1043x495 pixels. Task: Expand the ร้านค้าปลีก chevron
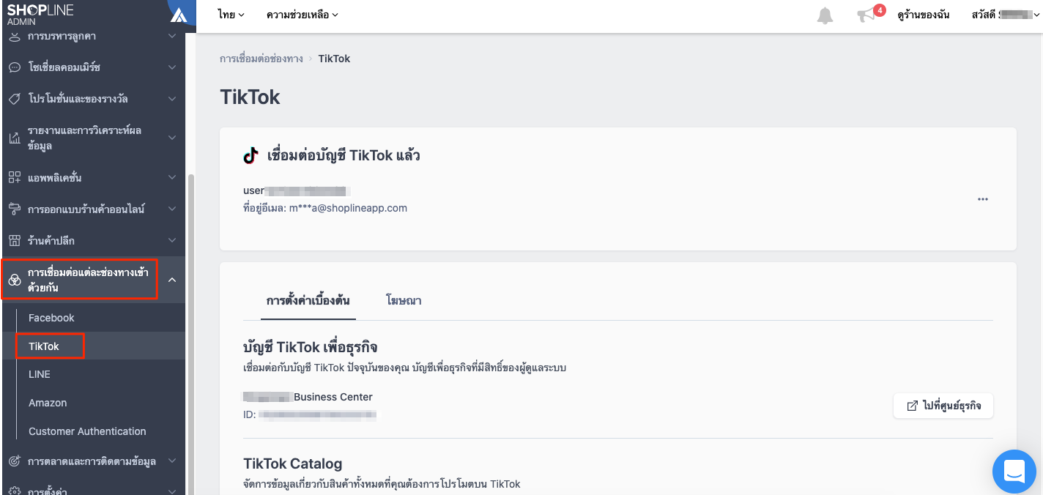click(172, 240)
